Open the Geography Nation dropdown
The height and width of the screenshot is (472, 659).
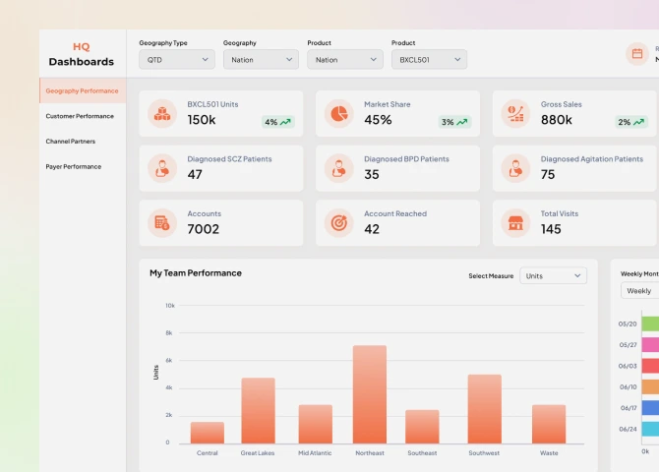[x=261, y=60]
